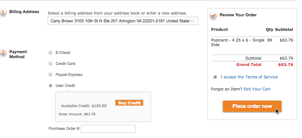302x138 pixels.
Task: Click the Grand Total amount in red
Action: point(286,65)
